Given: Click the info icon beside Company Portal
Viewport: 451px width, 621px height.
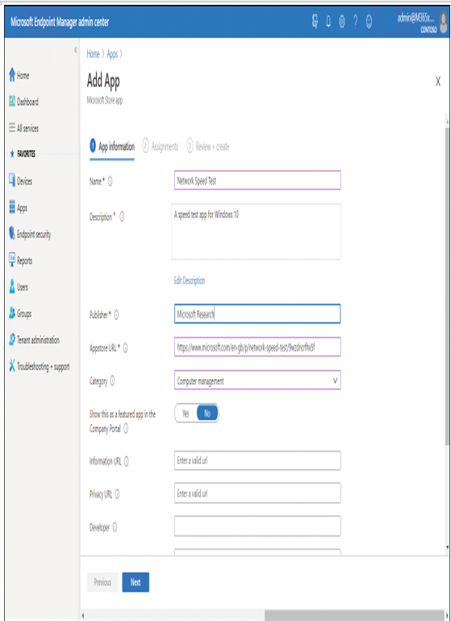Looking at the screenshot, I should tap(126, 428).
